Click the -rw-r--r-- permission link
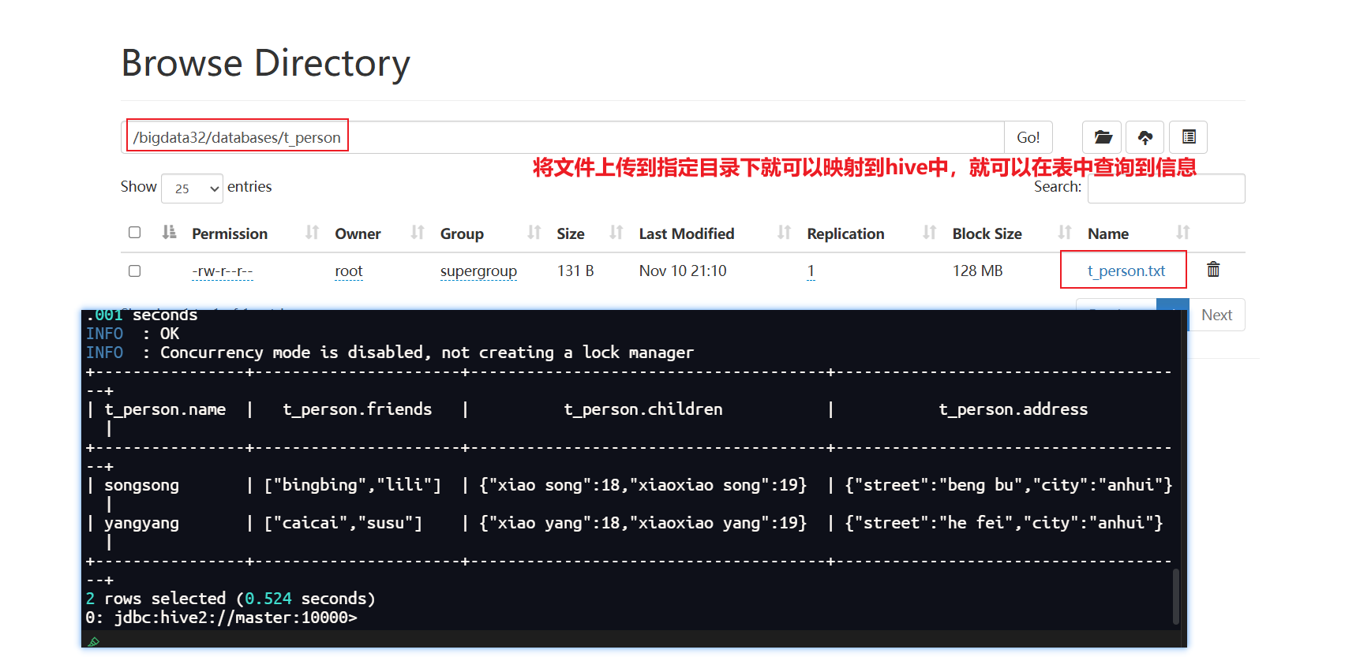The width and height of the screenshot is (1345, 657). coord(223,271)
